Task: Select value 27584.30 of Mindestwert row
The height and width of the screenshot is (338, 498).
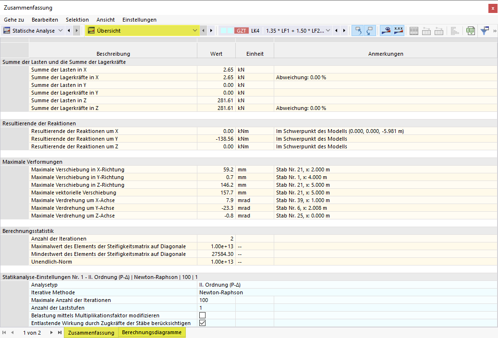Action: tap(216, 254)
